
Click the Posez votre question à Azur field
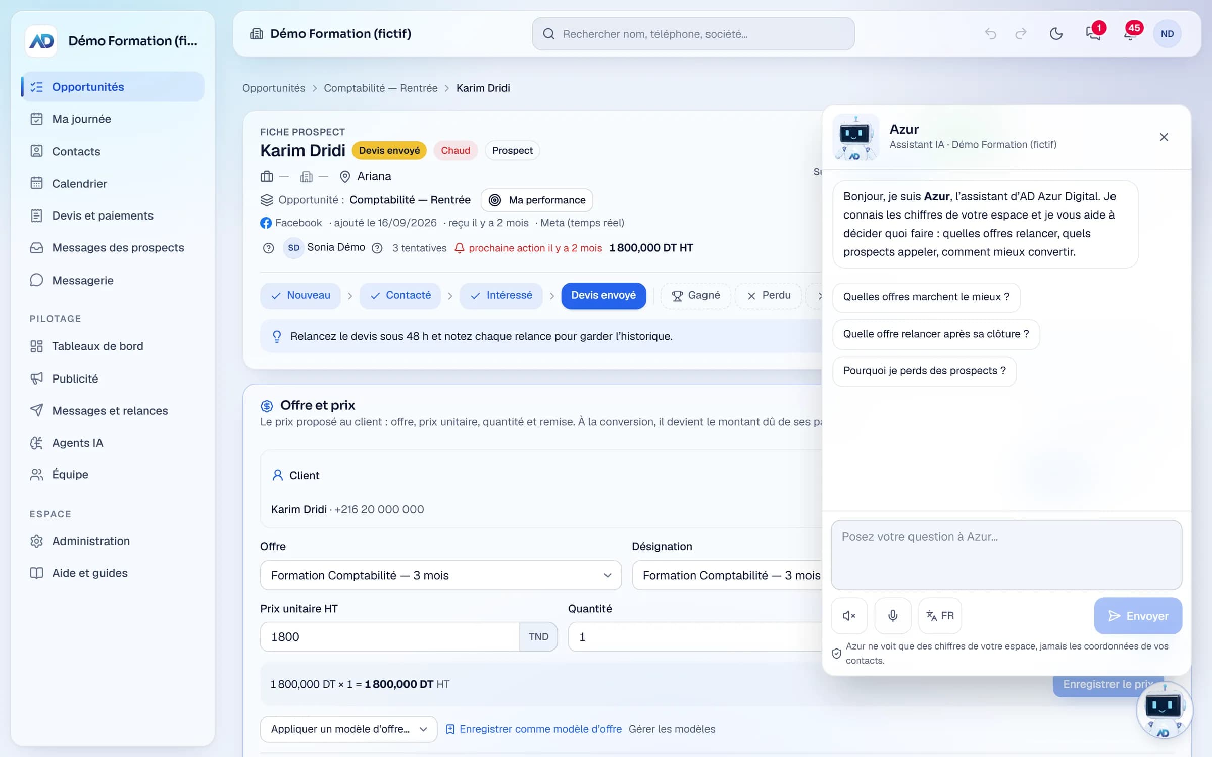[x=1006, y=555]
